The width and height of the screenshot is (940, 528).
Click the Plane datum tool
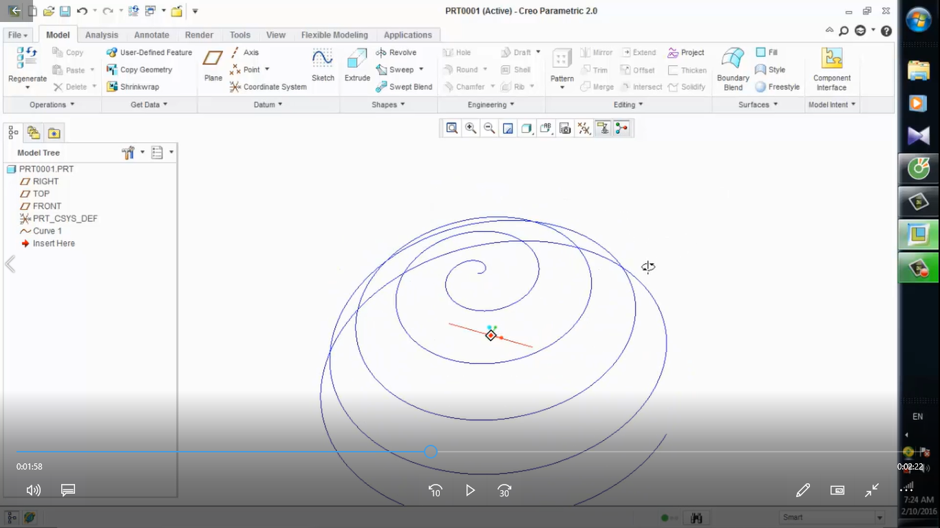(213, 67)
